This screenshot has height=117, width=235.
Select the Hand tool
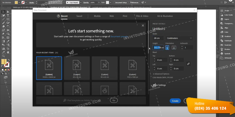(x=8, y=52)
